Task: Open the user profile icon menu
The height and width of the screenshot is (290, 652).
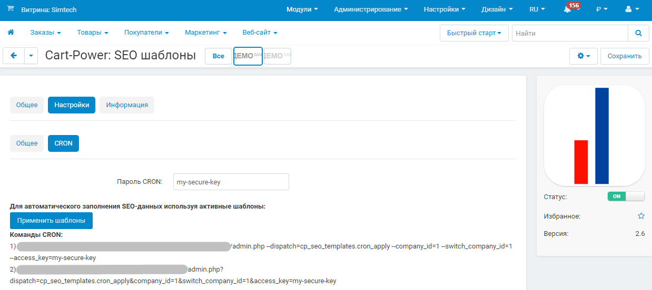Action: pyautogui.click(x=632, y=9)
